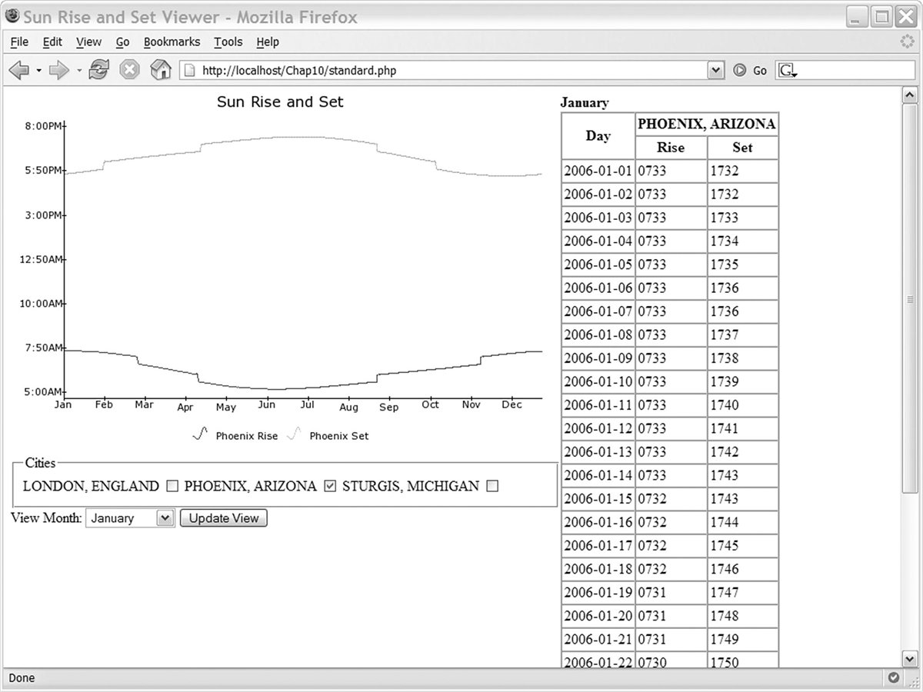This screenshot has height=692, width=923.
Task: Click the Sun Rise and Set chart title
Action: point(280,101)
